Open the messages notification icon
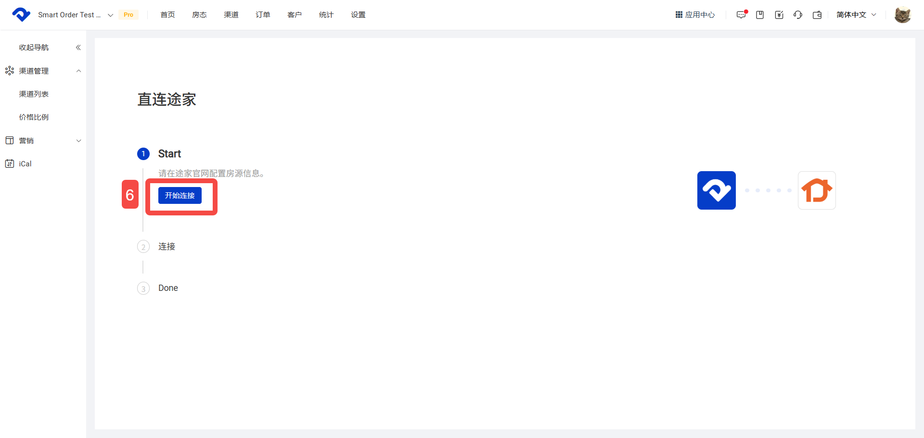This screenshot has height=438, width=924. pos(741,15)
